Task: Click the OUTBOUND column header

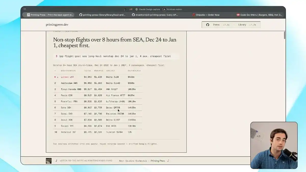Action: (134, 71)
